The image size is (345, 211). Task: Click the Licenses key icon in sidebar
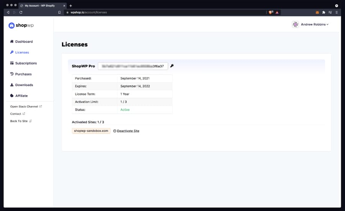(x=12, y=52)
